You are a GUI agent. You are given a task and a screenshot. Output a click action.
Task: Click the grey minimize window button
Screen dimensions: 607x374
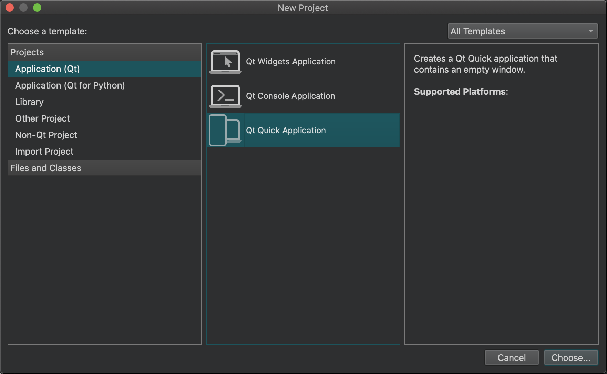[23, 8]
